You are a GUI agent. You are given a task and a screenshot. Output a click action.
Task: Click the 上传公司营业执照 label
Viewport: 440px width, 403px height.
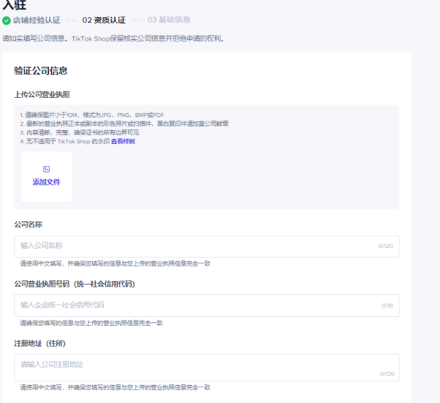[41, 94]
